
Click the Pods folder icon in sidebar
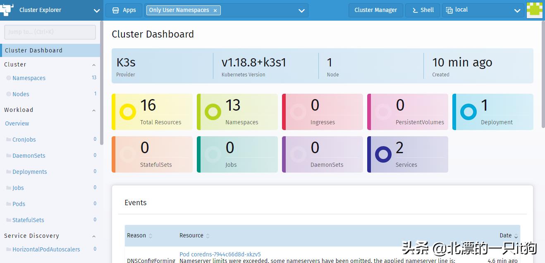click(x=8, y=204)
